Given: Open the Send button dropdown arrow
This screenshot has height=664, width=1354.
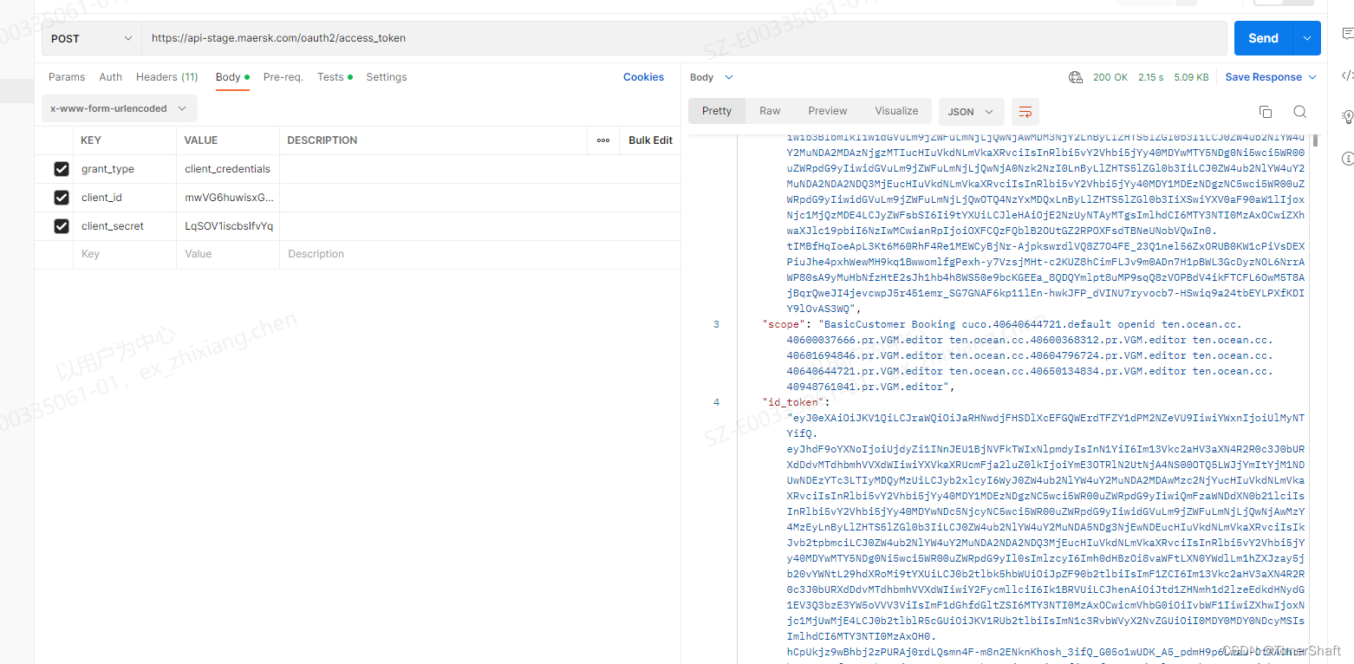Looking at the screenshot, I should (x=1307, y=38).
